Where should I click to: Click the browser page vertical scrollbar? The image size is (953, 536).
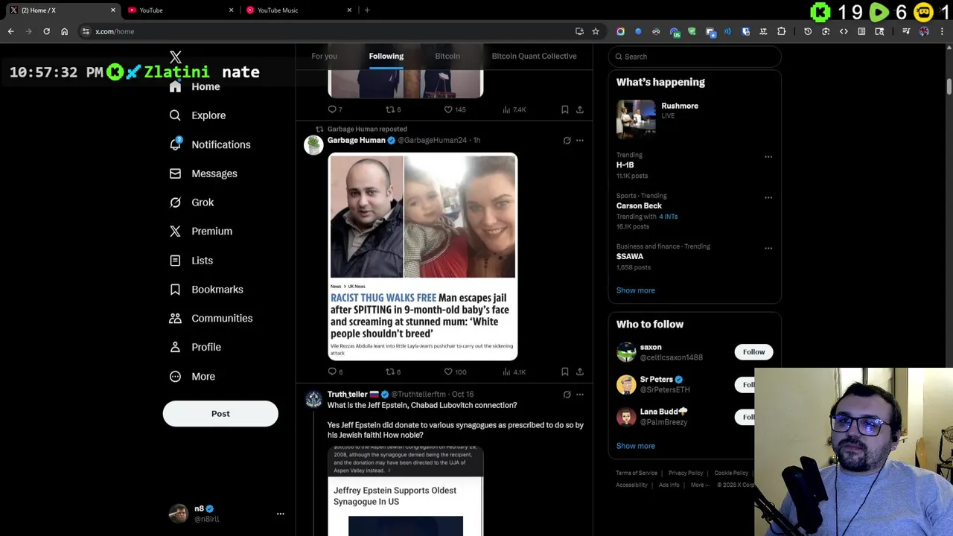pos(949,86)
